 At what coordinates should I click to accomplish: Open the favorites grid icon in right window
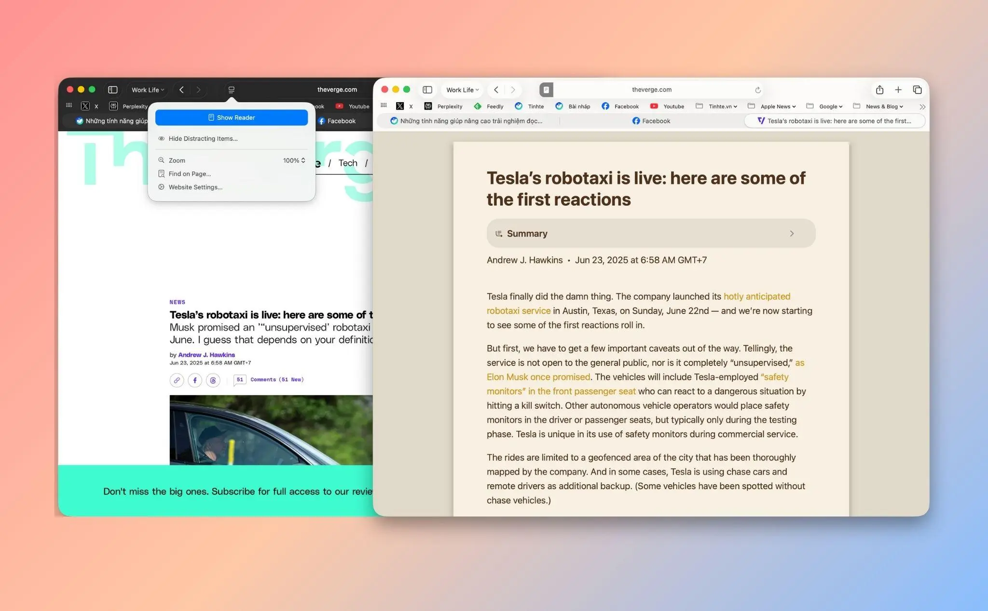click(x=384, y=106)
